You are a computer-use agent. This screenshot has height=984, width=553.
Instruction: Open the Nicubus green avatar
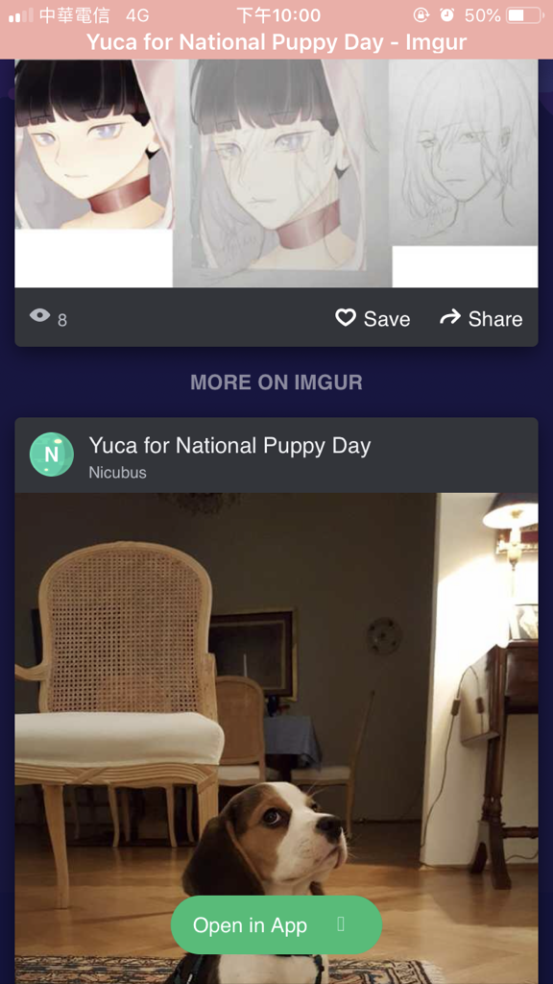pos(52,455)
